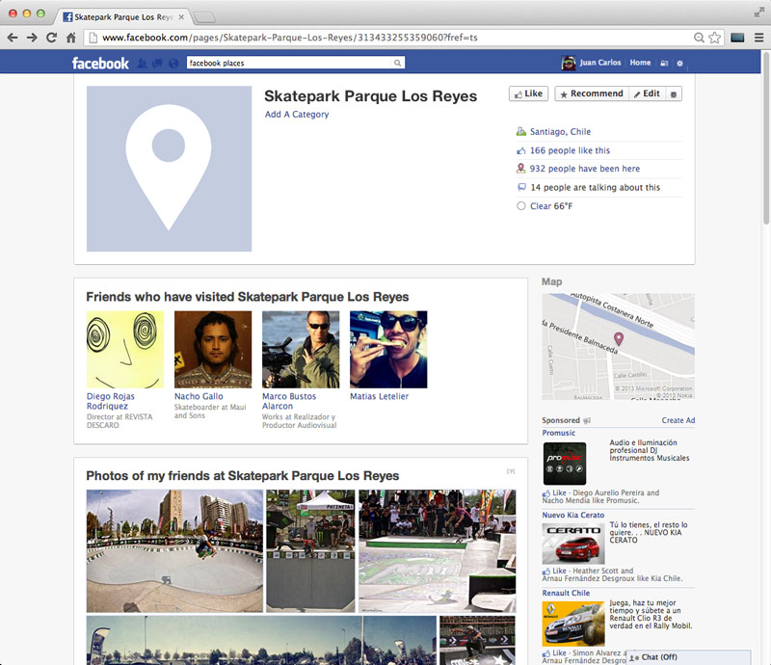Open Facebook notifications globe icon
Image resolution: width=771 pixels, height=665 pixels.
[173, 63]
